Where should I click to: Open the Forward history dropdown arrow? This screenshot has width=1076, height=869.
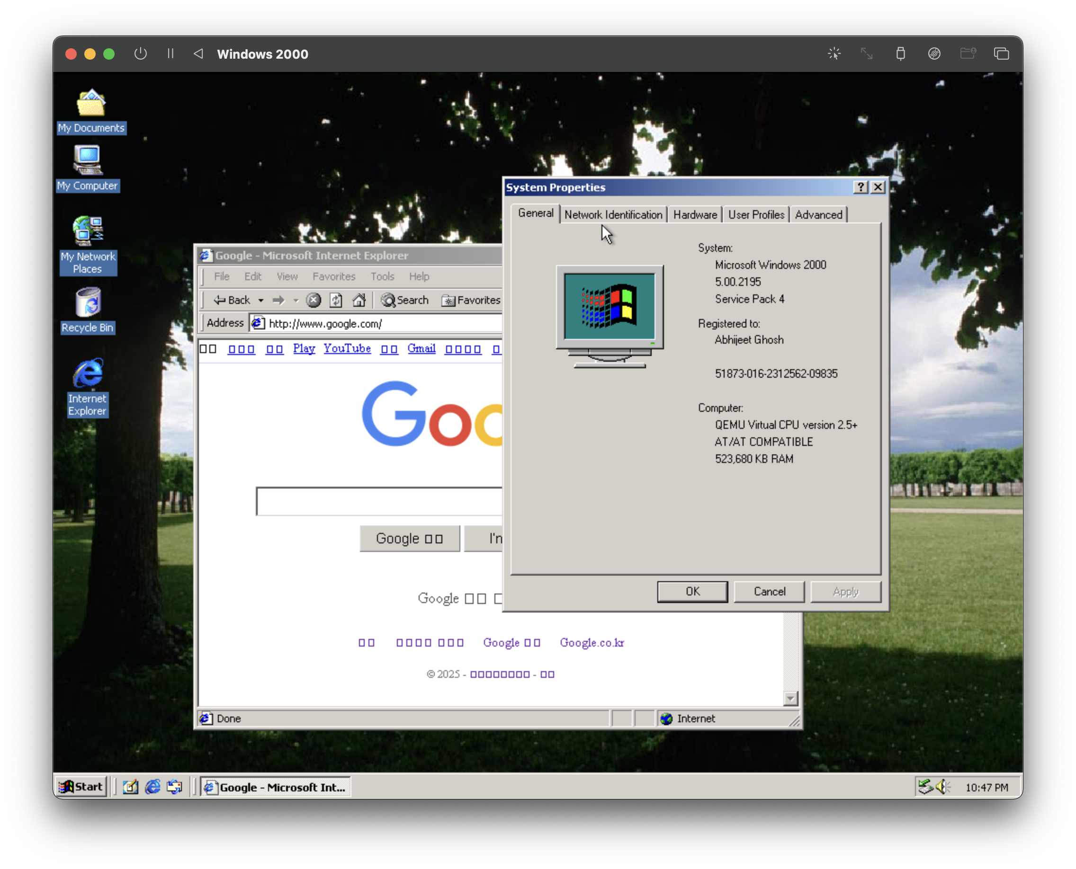296,301
